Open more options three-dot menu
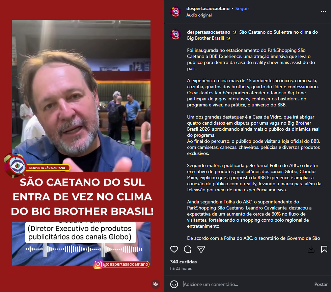The image size is (331, 292). point(323,11)
